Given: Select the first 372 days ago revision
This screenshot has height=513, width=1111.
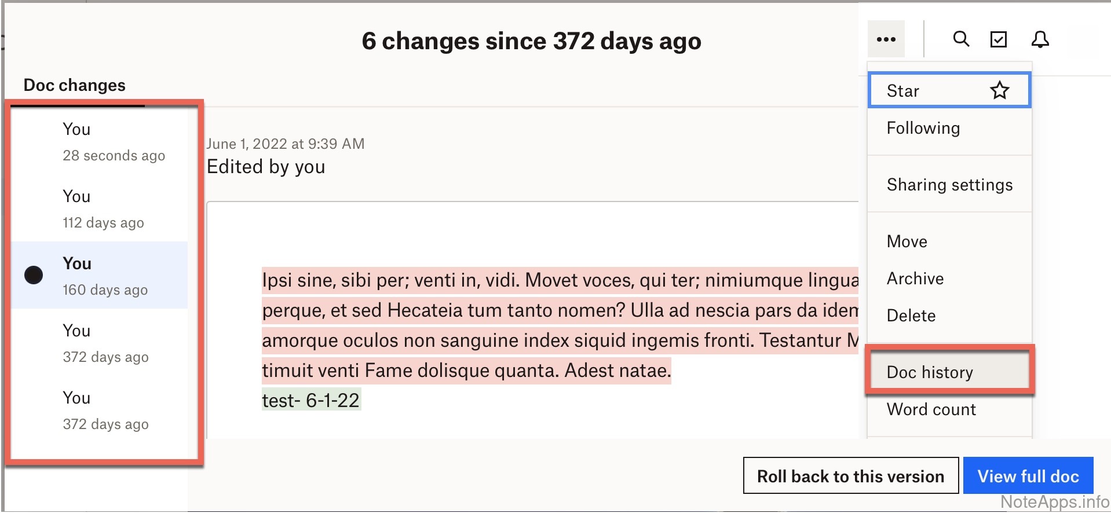Looking at the screenshot, I should click(105, 343).
